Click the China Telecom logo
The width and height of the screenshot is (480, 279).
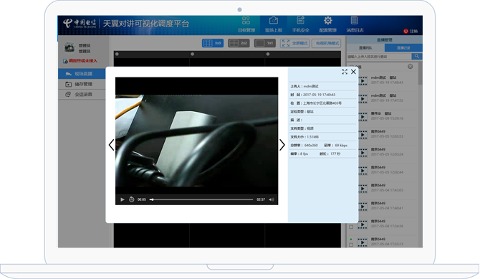(x=80, y=23)
